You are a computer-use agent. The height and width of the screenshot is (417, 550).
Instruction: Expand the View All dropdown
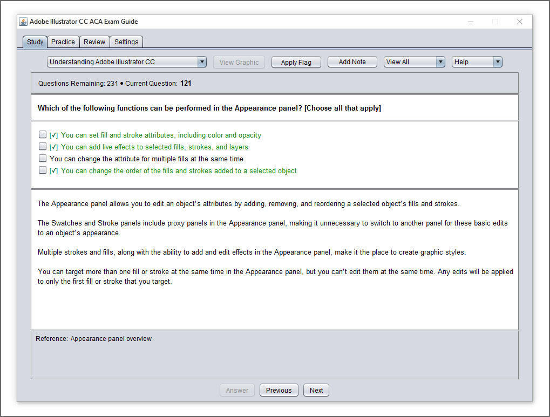click(414, 62)
